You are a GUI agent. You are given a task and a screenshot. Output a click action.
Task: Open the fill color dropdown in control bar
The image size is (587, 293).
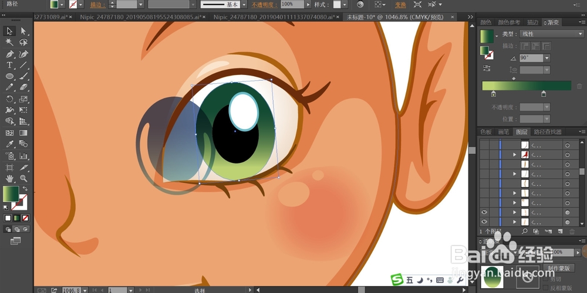coord(62,5)
